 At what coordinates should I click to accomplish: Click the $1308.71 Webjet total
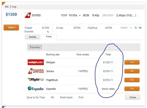coord(108,62)
